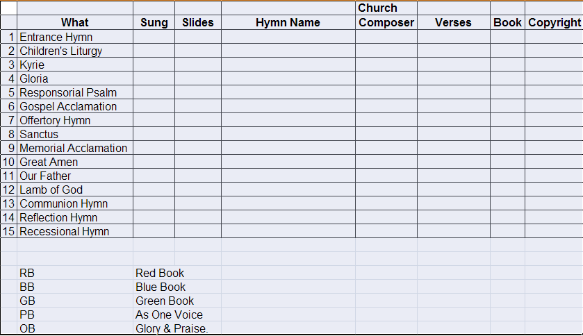This screenshot has height=336, width=583.
Task: Click the 'Children's Liturgy' cell
Action: pos(75,51)
